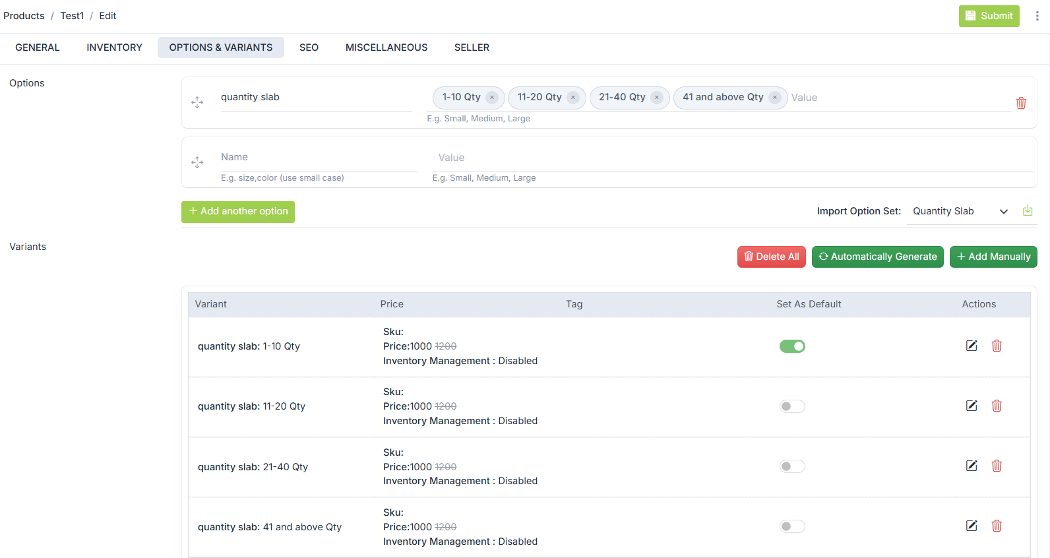Switch to the INVENTORY tab
This screenshot has height=558, width=1050.
click(114, 47)
